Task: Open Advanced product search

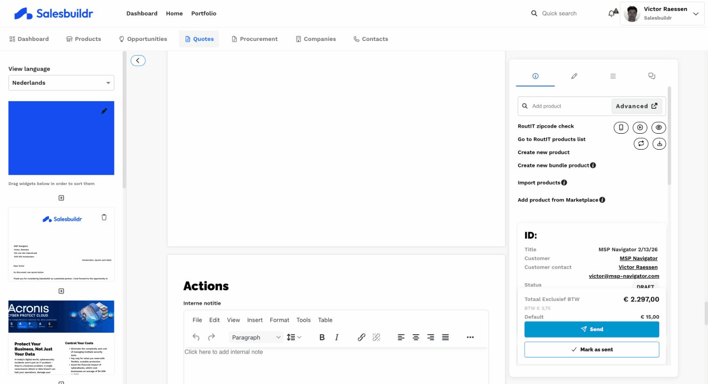Action: [x=636, y=106]
